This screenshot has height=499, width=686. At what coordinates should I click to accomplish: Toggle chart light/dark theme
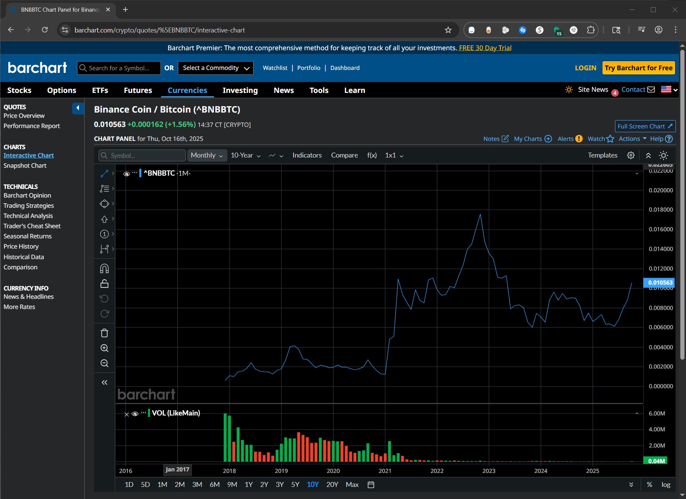[663, 155]
